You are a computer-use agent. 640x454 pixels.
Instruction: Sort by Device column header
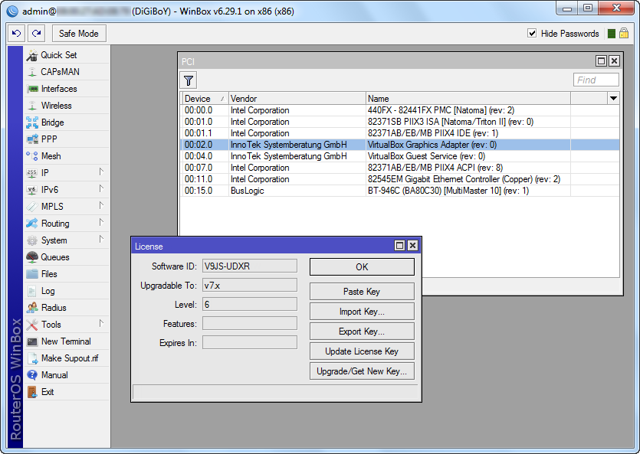[205, 98]
